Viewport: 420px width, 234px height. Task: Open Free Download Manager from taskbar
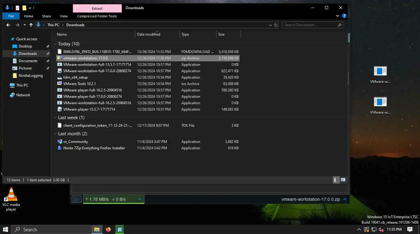[x=120, y=229]
